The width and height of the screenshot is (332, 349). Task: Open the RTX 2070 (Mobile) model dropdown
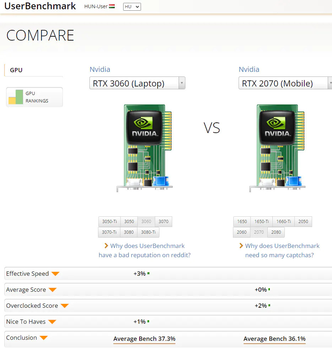pos(285,83)
